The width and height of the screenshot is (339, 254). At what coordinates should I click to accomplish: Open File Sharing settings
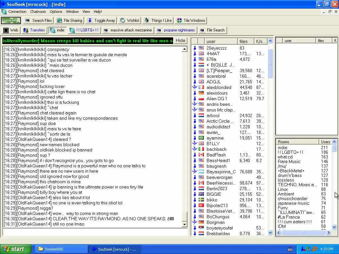coord(70,21)
